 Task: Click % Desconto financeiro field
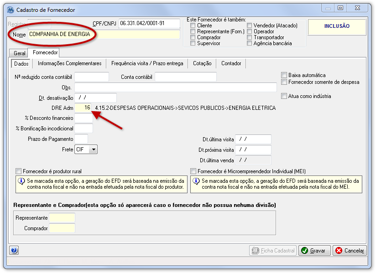tap(84, 118)
